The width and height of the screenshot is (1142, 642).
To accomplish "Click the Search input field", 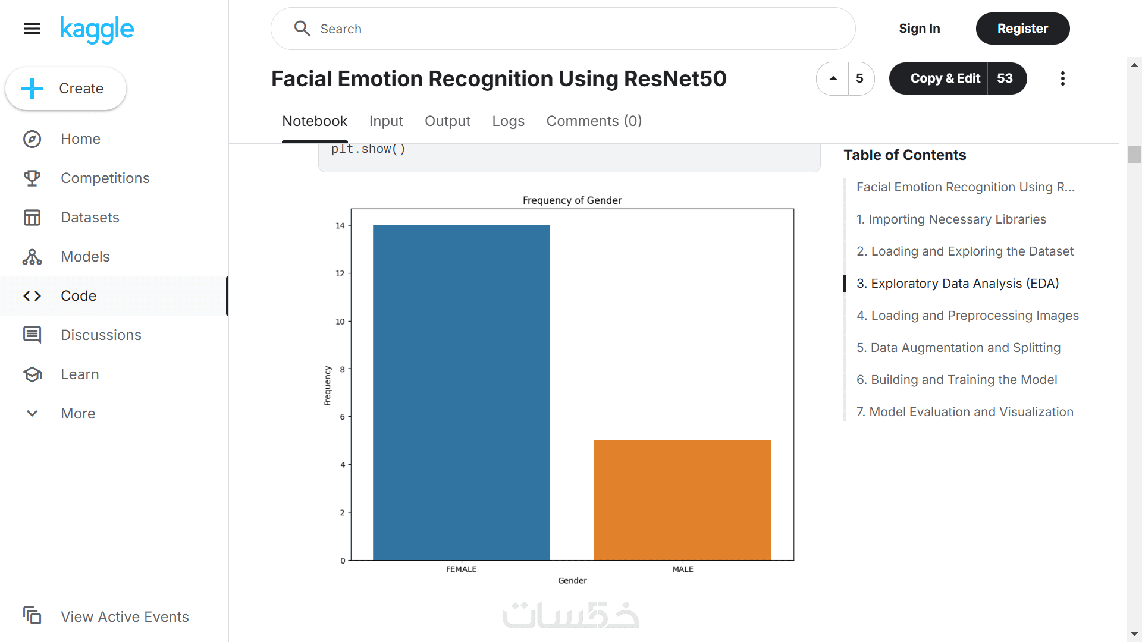I will [x=571, y=29].
